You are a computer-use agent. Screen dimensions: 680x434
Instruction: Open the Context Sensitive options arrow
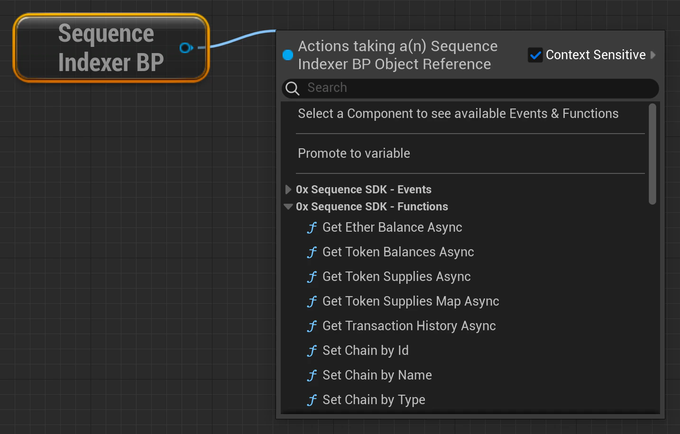653,55
